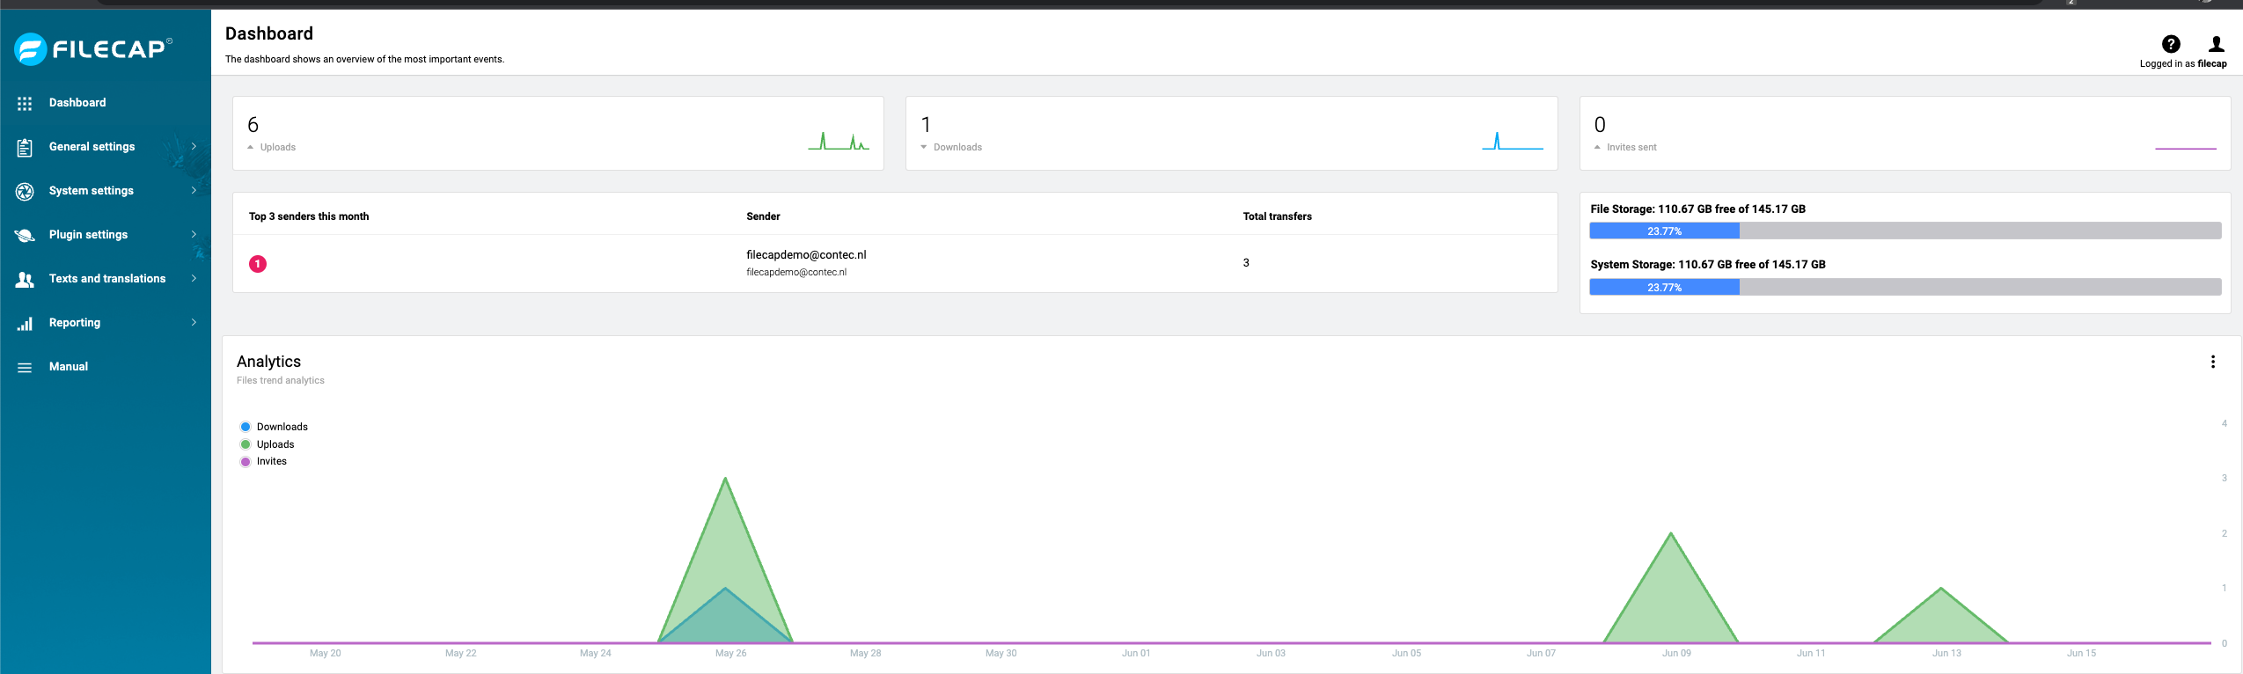Click the filecapdemo@contec.nl sender name

[806, 255]
